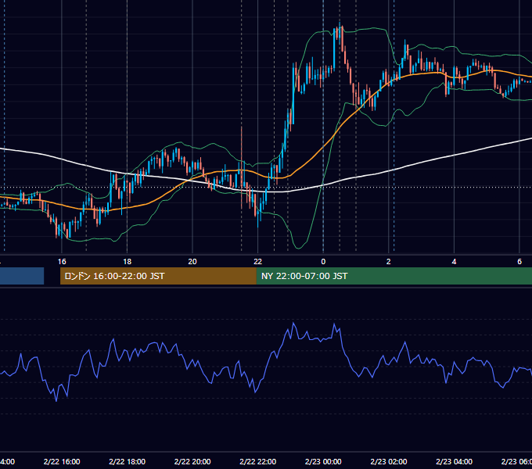Click the time axis label 0
This screenshot has height=469, width=532.
tap(323, 262)
